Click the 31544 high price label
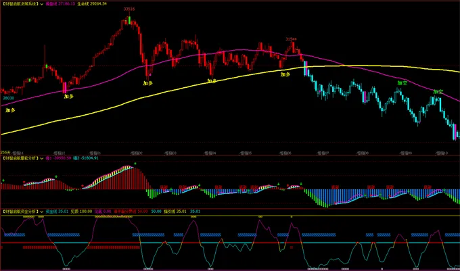The image size is (460, 271). [291, 39]
